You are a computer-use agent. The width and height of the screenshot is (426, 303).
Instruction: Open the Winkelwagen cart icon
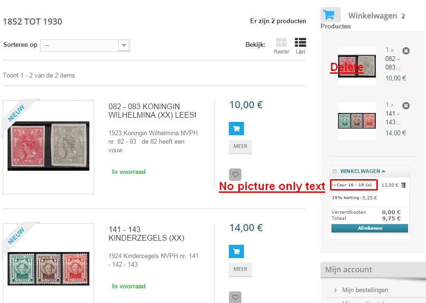330,15
